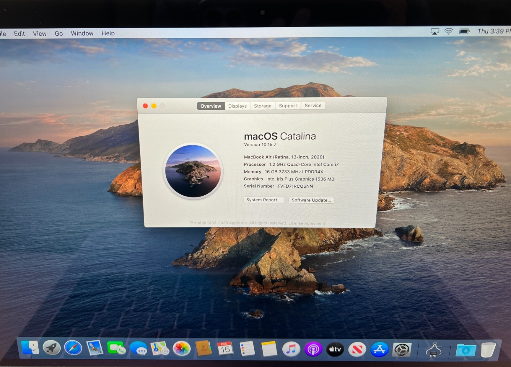The width and height of the screenshot is (511, 367).
Task: Open the Help menu
Action: point(108,33)
